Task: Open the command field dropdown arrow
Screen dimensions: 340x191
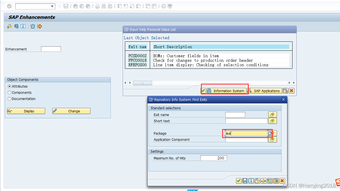Action: click(x=52, y=6)
